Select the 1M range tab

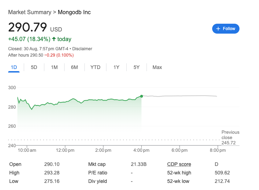[54, 67]
